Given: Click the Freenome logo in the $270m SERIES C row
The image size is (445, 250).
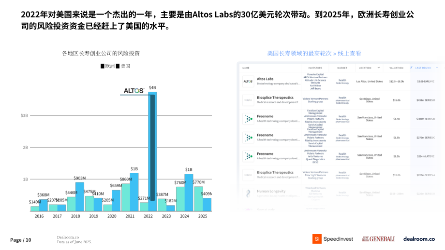Looking at the screenshot, I should 248,138.
